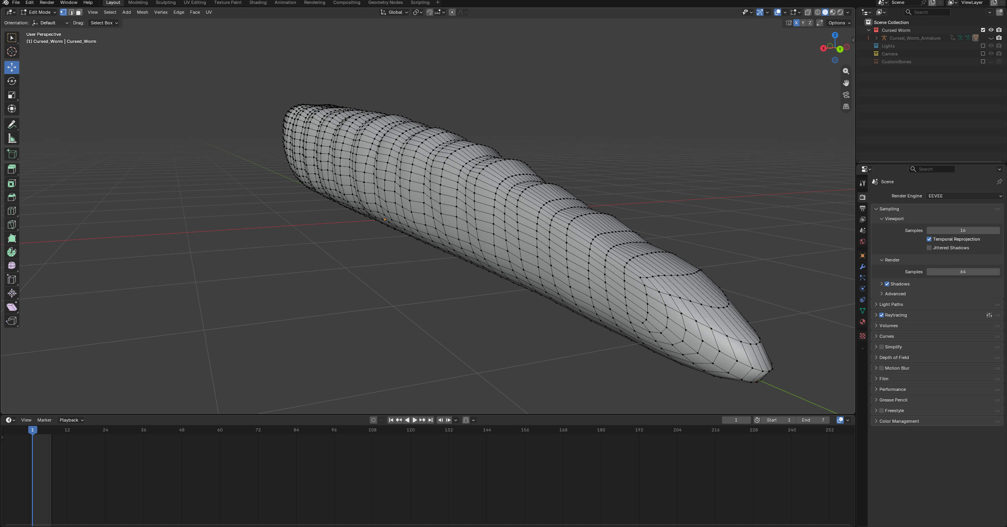Click the Options button in viewport header
The width and height of the screenshot is (1007, 527).
[x=839, y=23]
